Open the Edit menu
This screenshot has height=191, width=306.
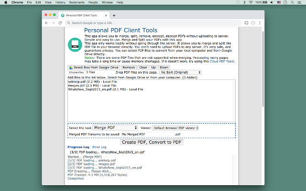pyautogui.click(x=38, y=2)
